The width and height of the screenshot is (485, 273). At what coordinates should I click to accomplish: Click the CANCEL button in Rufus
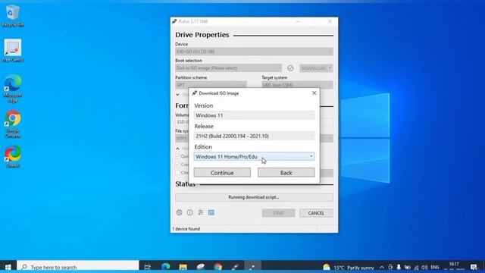point(316,213)
